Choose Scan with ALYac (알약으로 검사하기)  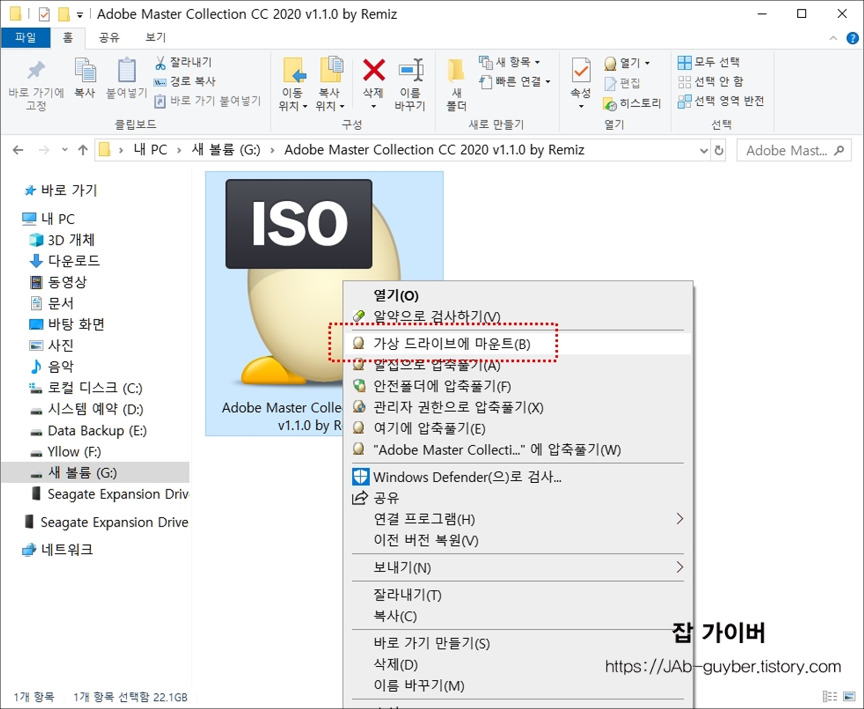[x=518, y=317]
